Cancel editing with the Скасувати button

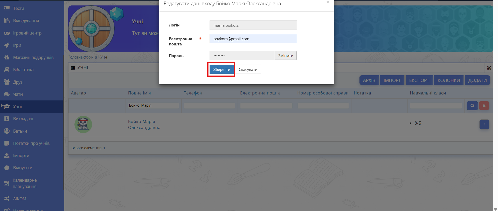[248, 69]
